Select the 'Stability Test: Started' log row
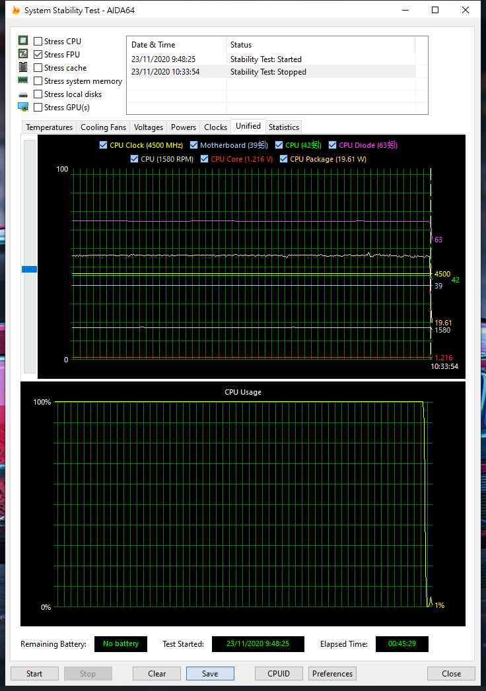The width and height of the screenshot is (486, 691). (271, 59)
